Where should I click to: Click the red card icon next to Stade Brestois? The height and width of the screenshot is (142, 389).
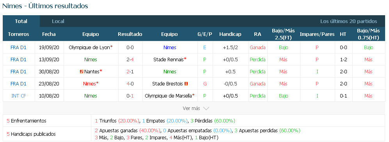[x=187, y=84]
